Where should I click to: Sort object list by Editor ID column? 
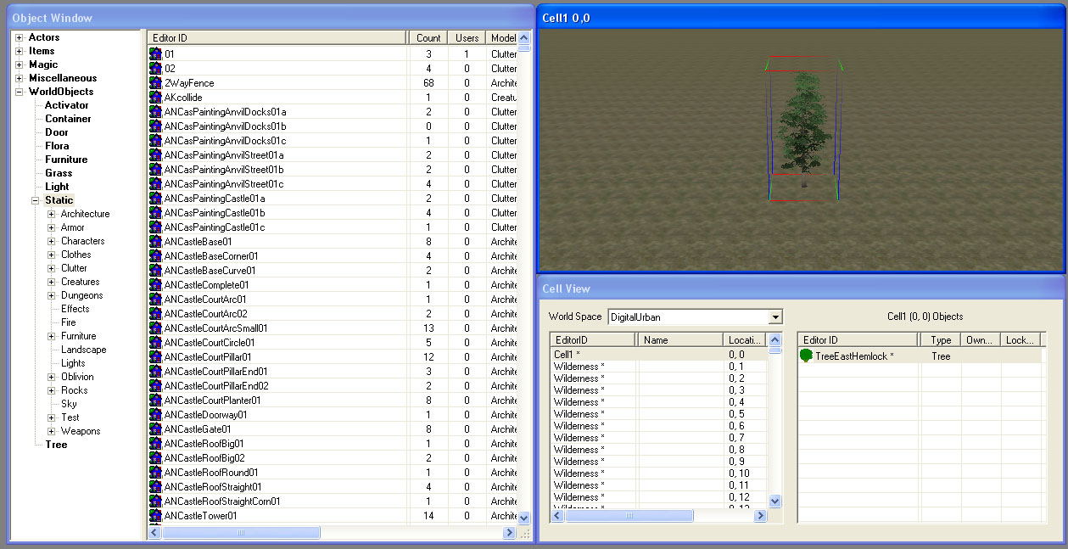(x=277, y=37)
